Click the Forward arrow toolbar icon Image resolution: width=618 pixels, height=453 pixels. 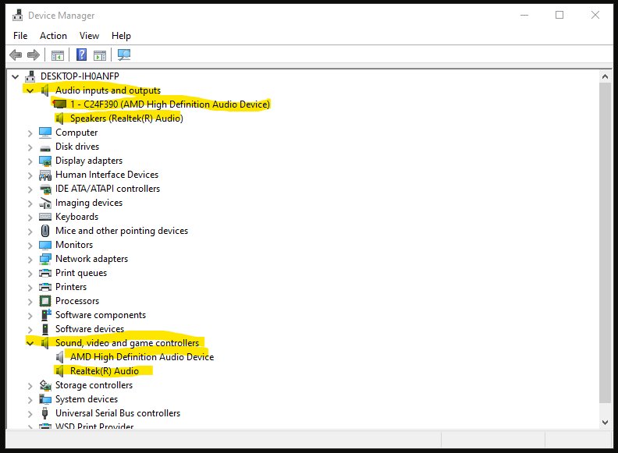34,55
